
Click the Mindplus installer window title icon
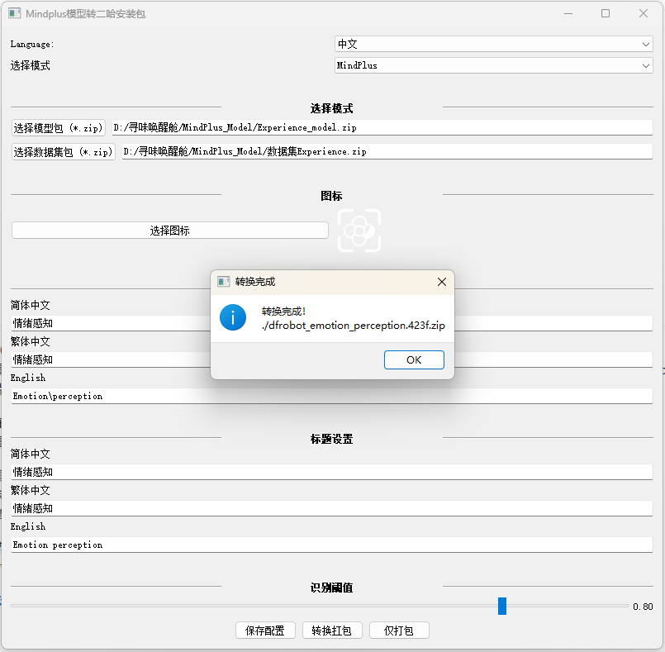tap(14, 13)
